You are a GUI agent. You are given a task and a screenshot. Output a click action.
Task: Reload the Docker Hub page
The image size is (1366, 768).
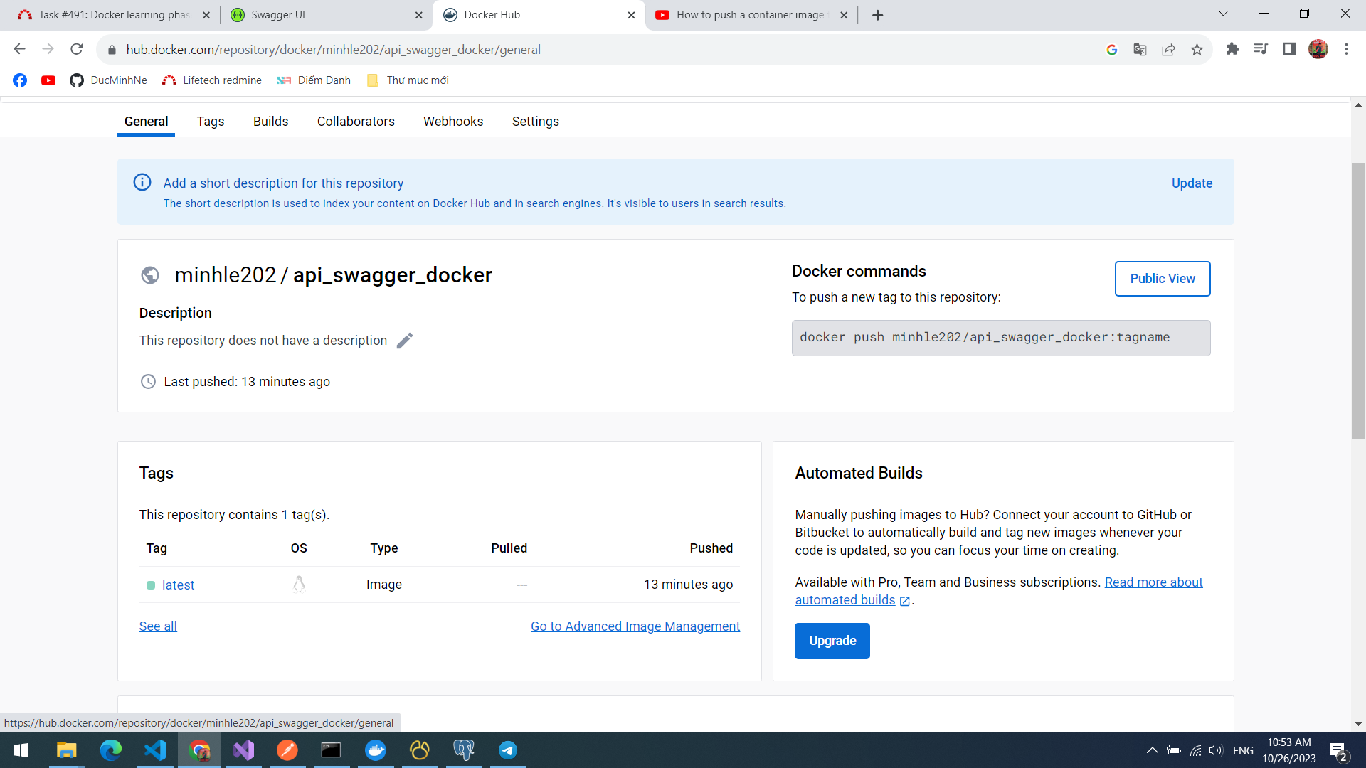77,50
